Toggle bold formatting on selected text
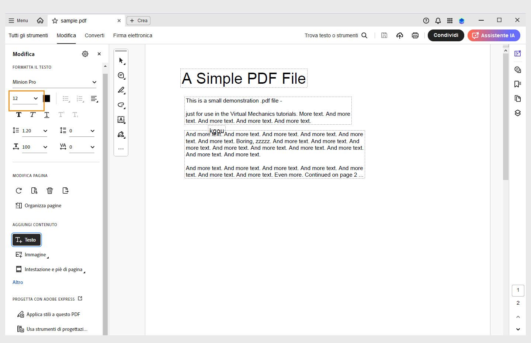This screenshot has height=343, width=531. [x=19, y=115]
